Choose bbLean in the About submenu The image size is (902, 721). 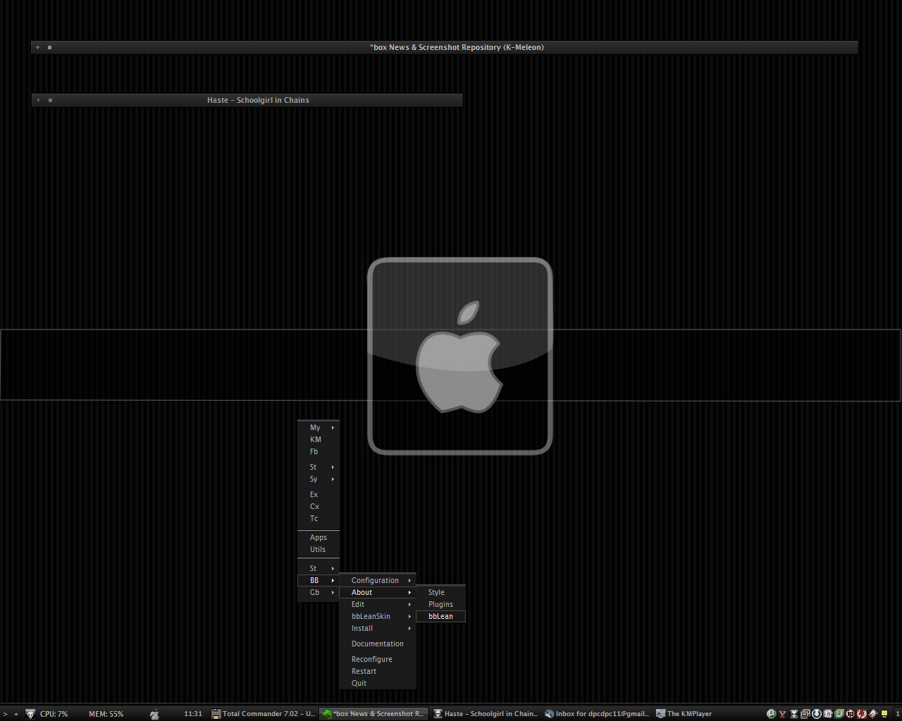(x=440, y=616)
